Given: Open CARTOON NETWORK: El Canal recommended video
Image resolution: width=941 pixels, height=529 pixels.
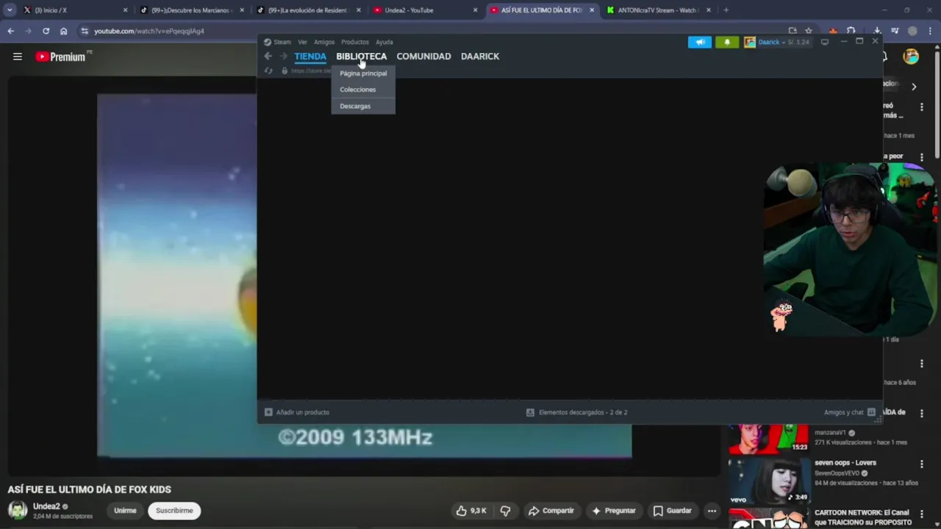Looking at the screenshot, I should (862, 517).
